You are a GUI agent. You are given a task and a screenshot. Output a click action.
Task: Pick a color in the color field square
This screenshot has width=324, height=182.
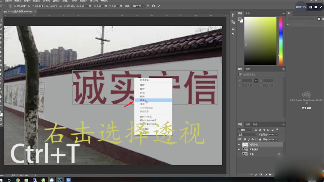260,41
